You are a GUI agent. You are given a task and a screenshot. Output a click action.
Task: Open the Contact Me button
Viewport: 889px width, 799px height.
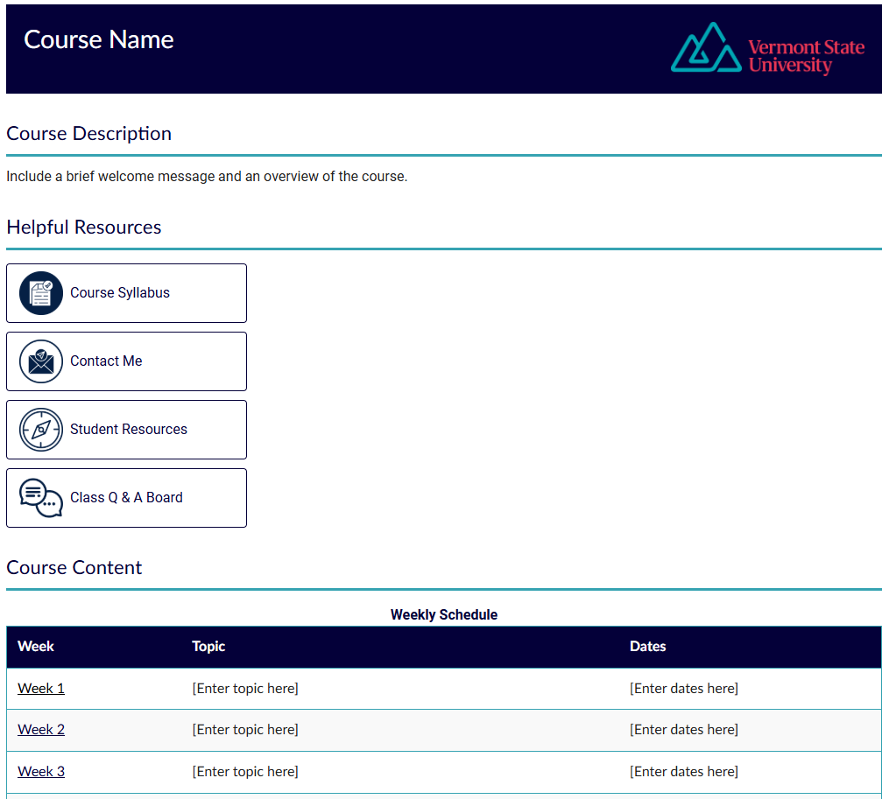(x=126, y=361)
